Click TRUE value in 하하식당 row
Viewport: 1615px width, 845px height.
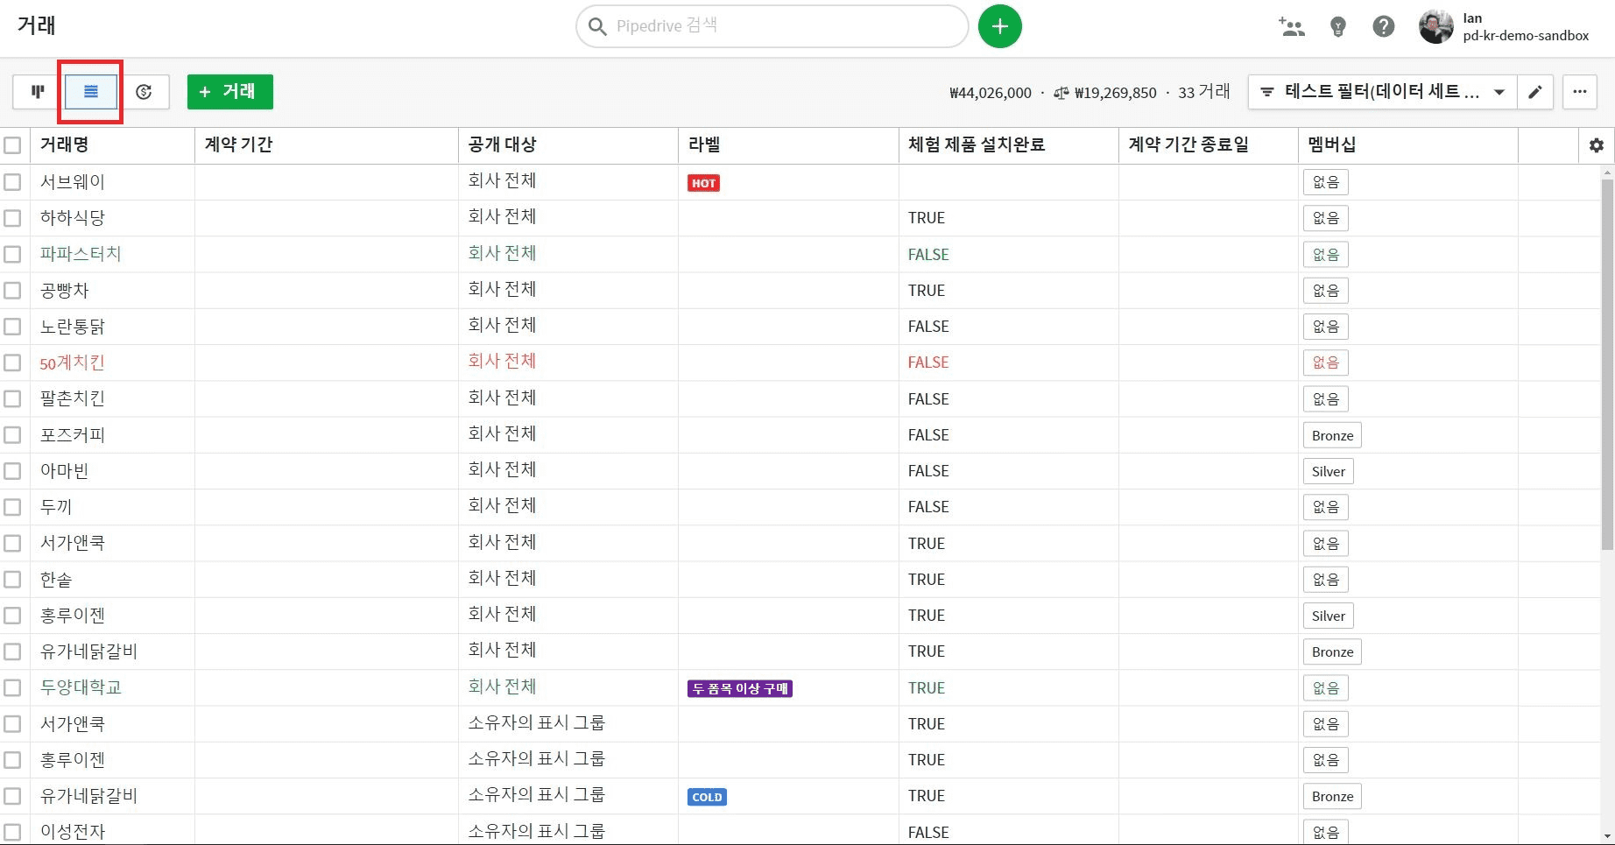(927, 218)
